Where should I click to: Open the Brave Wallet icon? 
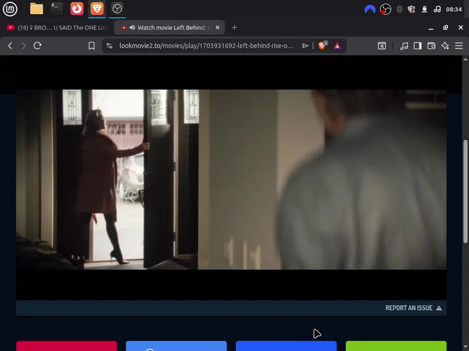[431, 46]
